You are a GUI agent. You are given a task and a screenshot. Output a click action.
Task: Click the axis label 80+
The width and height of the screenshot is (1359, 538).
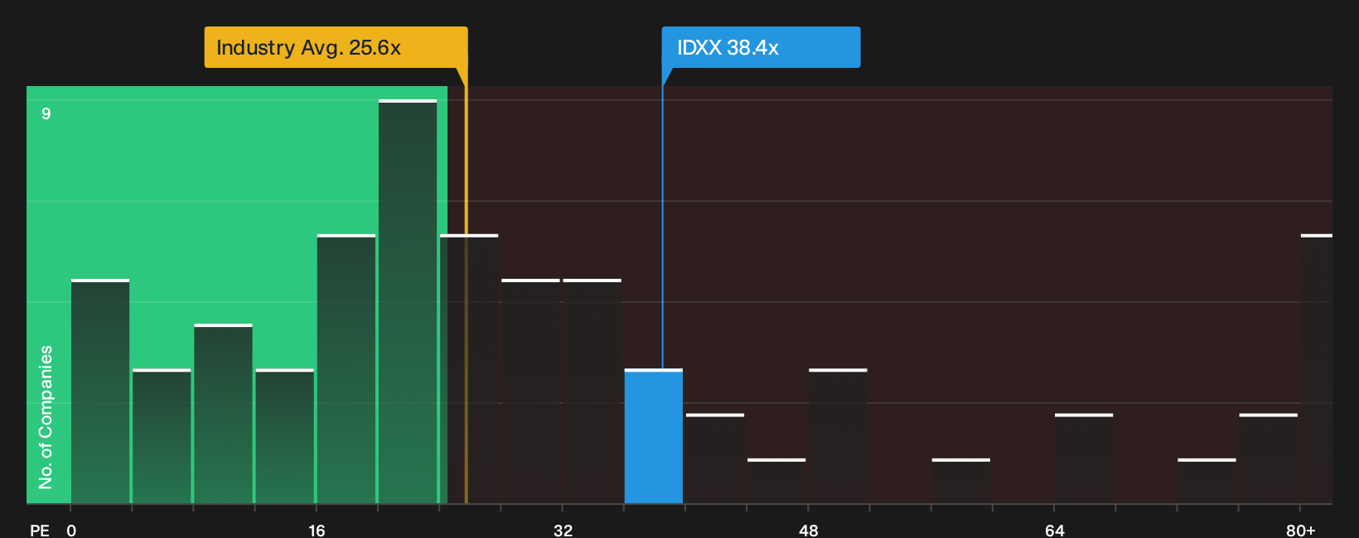click(x=1301, y=530)
